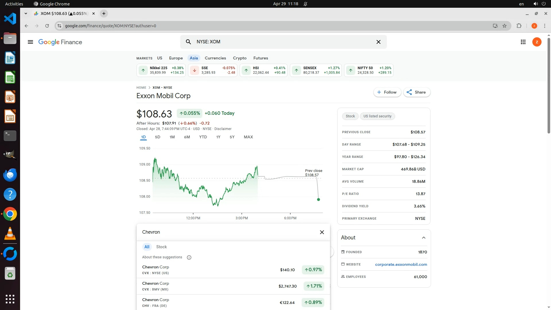This screenshot has width=551, height=310.
Task: Switch to the Europe markets tab
Action: 176,58
